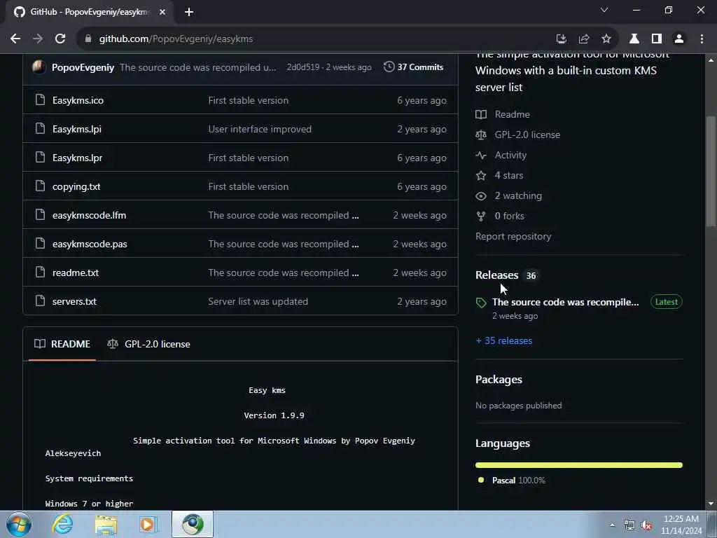Reload the page with the refresh icon
This screenshot has width=717, height=538.
coord(60,39)
